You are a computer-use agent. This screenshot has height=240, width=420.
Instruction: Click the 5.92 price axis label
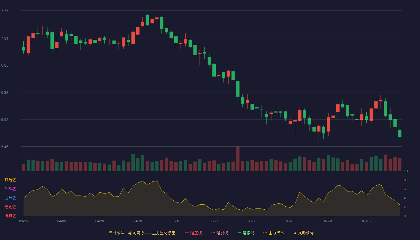pos(5,120)
